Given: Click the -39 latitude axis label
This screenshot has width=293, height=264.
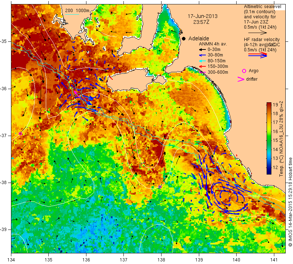Looking at the screenshot, I should click(x=4, y=230).
